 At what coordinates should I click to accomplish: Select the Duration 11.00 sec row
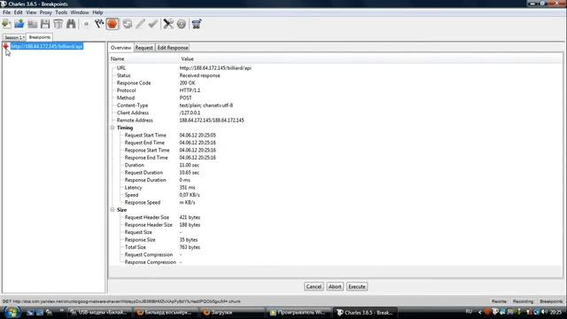tap(335, 165)
